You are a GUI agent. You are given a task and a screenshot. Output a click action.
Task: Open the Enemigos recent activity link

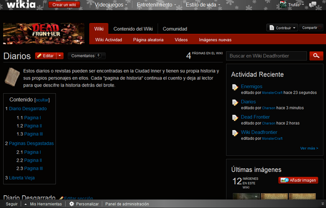pyautogui.click(x=252, y=86)
